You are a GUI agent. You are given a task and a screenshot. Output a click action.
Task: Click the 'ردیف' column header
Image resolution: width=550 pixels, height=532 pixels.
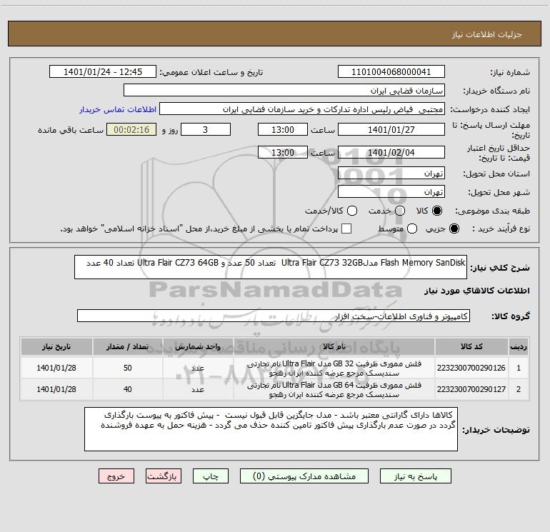pyautogui.click(x=519, y=346)
